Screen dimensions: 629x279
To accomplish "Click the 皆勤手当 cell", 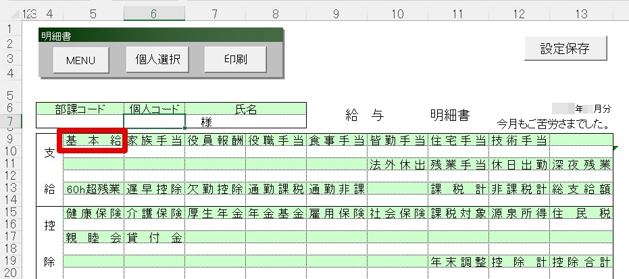I will click(x=397, y=141).
